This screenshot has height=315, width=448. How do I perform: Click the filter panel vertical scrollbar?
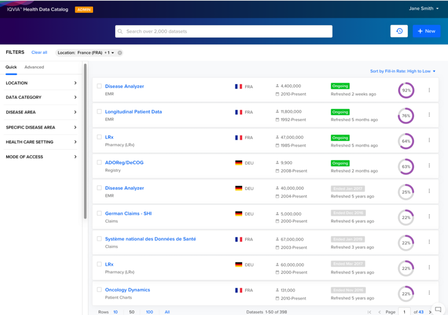point(85,141)
